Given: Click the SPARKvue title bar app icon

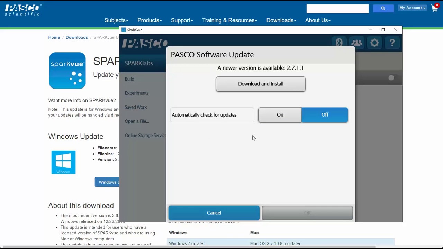Looking at the screenshot, I should pos(124,30).
